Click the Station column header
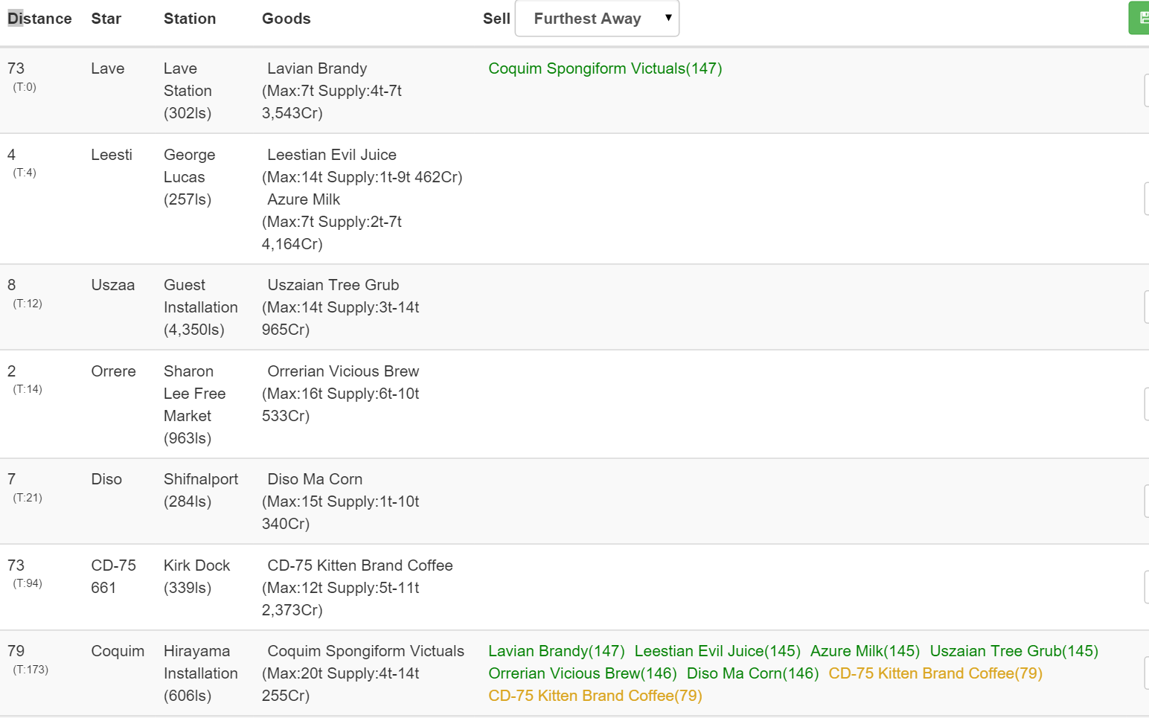This screenshot has height=718, width=1149. (190, 19)
